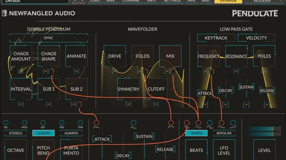286x160 pixels.
Task: Click the plus icon under Low Pass Gate Release
Action: (x=267, y=105)
